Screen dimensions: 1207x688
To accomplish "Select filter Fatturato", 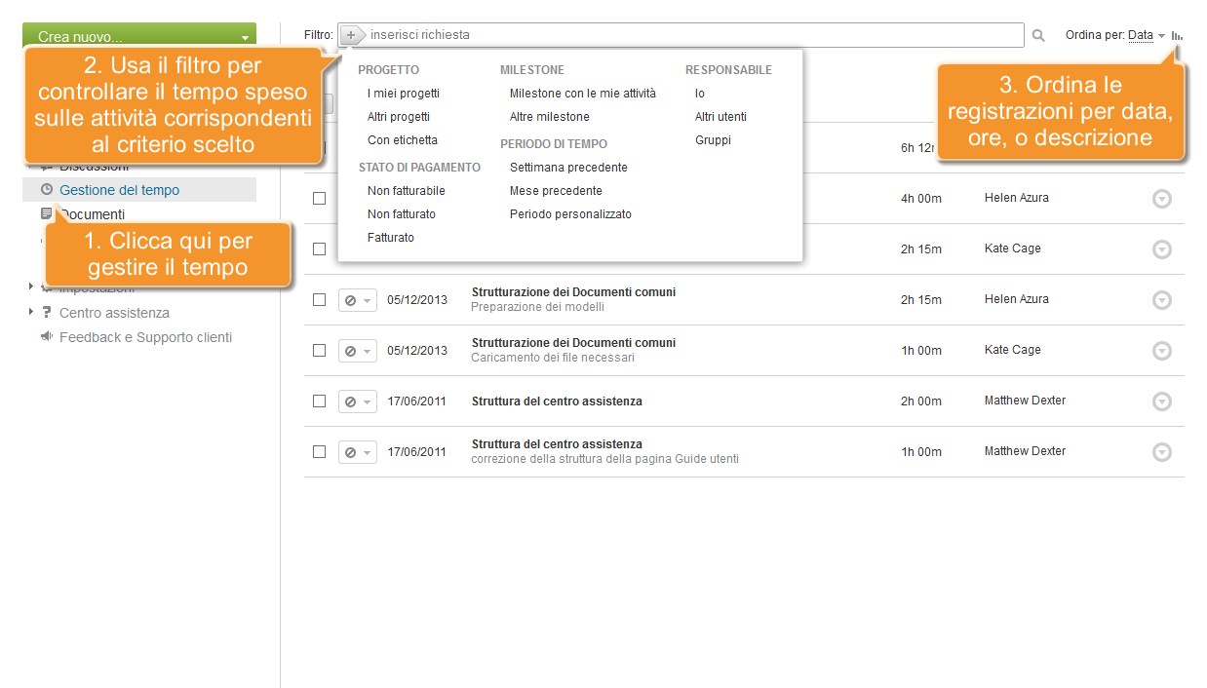I will coord(391,238).
